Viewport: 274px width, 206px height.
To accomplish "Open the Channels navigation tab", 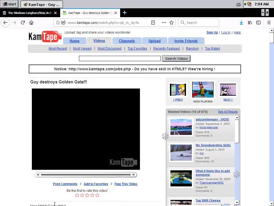I will [127, 41].
